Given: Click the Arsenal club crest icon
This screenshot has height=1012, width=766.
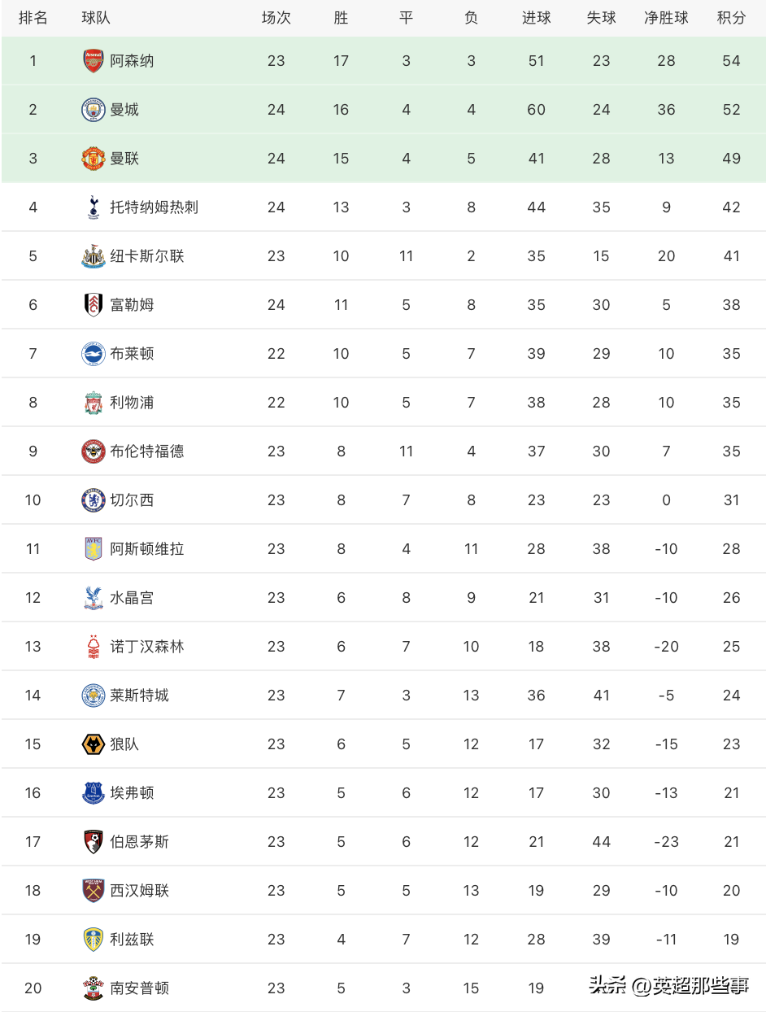Looking at the screenshot, I should pos(94,61).
